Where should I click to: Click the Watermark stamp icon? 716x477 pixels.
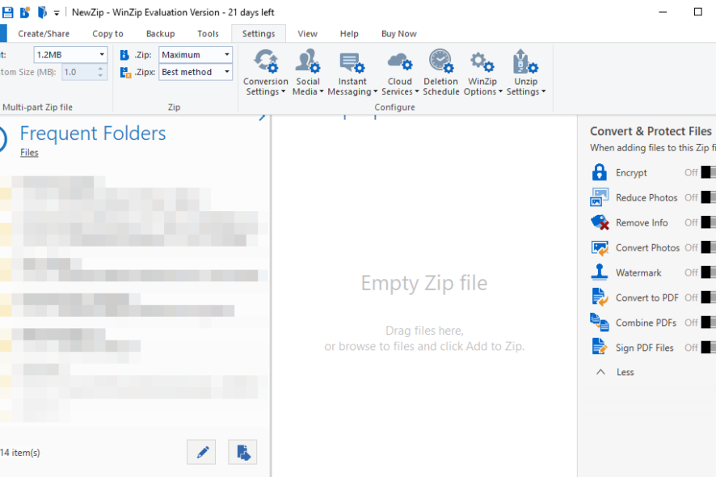pyautogui.click(x=599, y=272)
